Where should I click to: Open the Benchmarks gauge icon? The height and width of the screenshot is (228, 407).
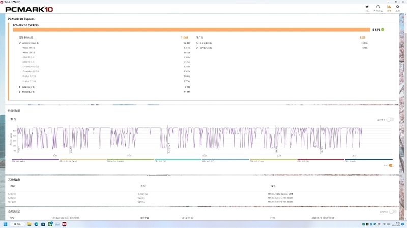point(378,7)
